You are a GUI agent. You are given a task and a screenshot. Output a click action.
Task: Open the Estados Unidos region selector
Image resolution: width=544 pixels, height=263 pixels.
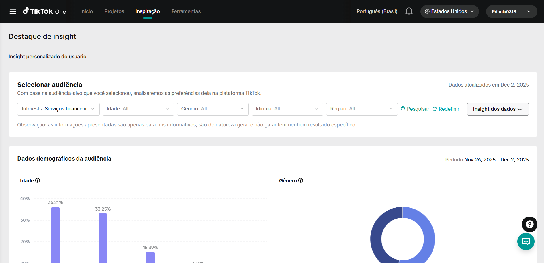coord(449,11)
